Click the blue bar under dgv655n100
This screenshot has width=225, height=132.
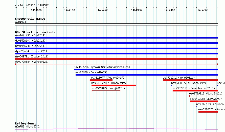coord(116,43)
